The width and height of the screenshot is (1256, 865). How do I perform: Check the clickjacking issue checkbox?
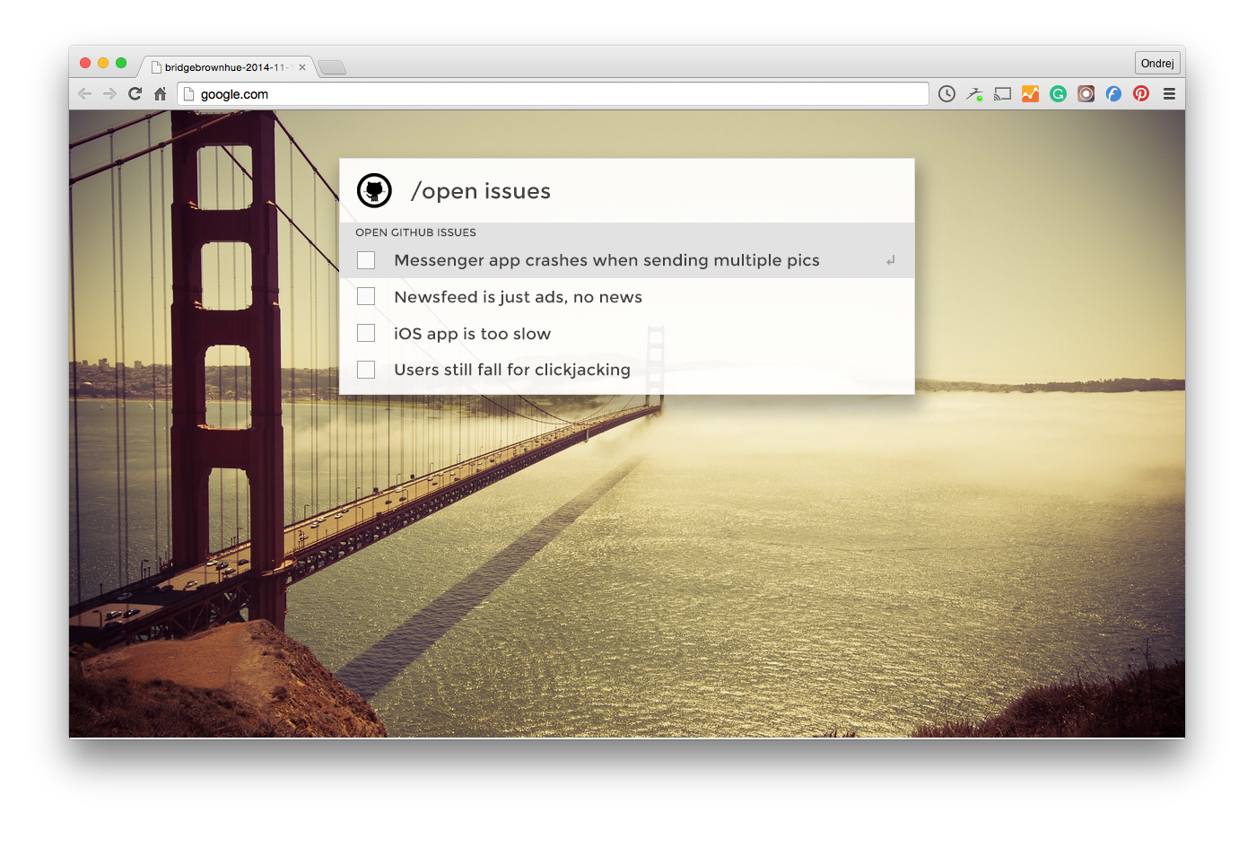pyautogui.click(x=366, y=370)
